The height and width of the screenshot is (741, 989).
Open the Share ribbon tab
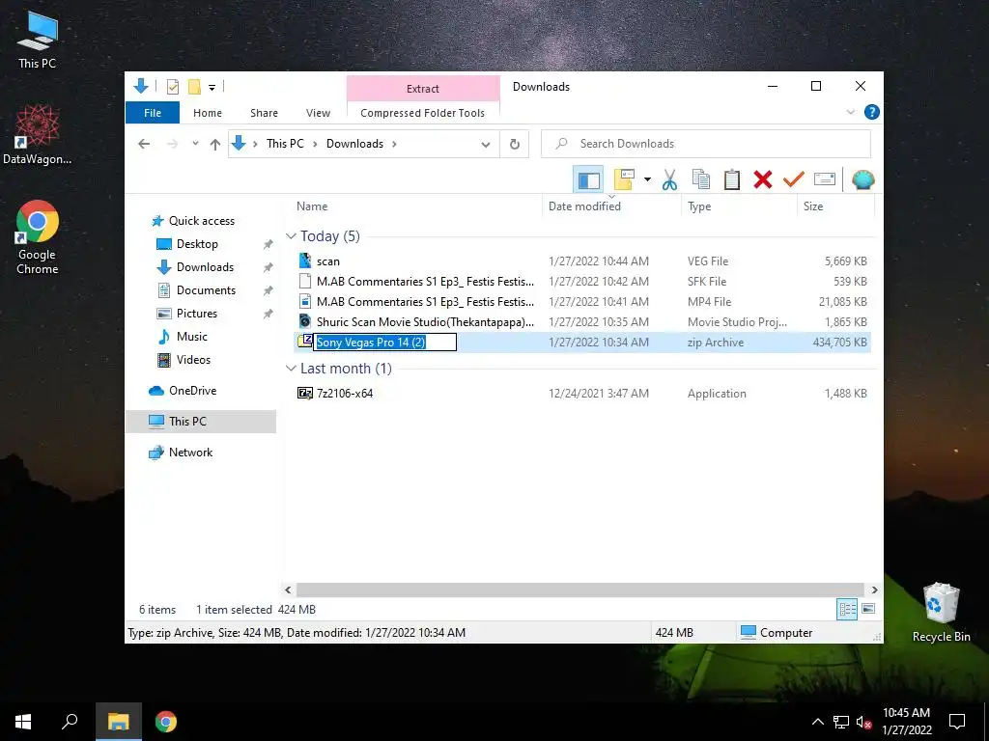tap(264, 113)
